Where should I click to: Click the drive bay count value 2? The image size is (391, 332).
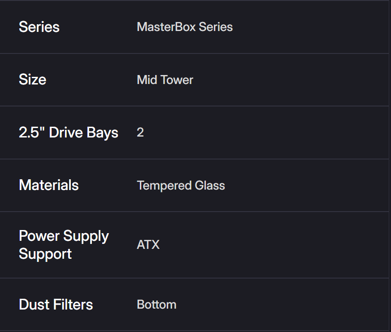pos(140,133)
